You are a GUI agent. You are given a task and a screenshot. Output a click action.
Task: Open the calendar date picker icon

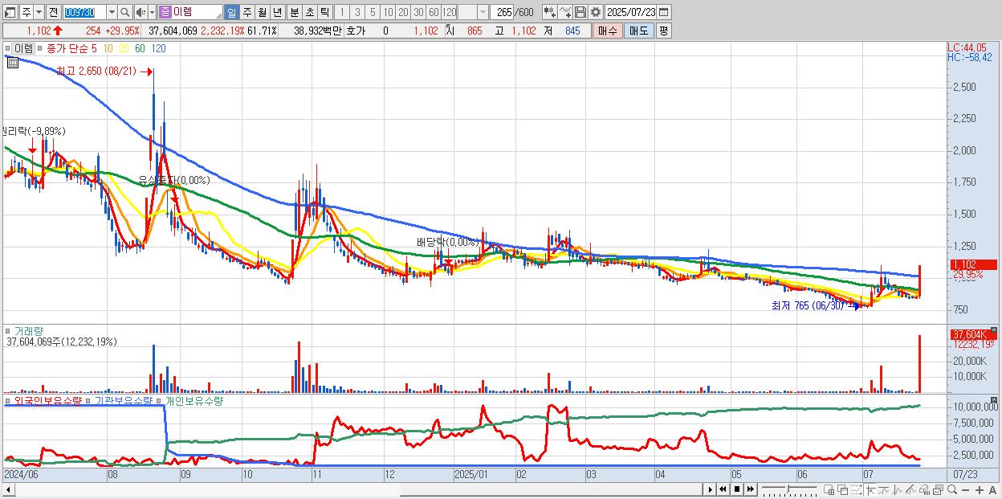click(x=663, y=12)
